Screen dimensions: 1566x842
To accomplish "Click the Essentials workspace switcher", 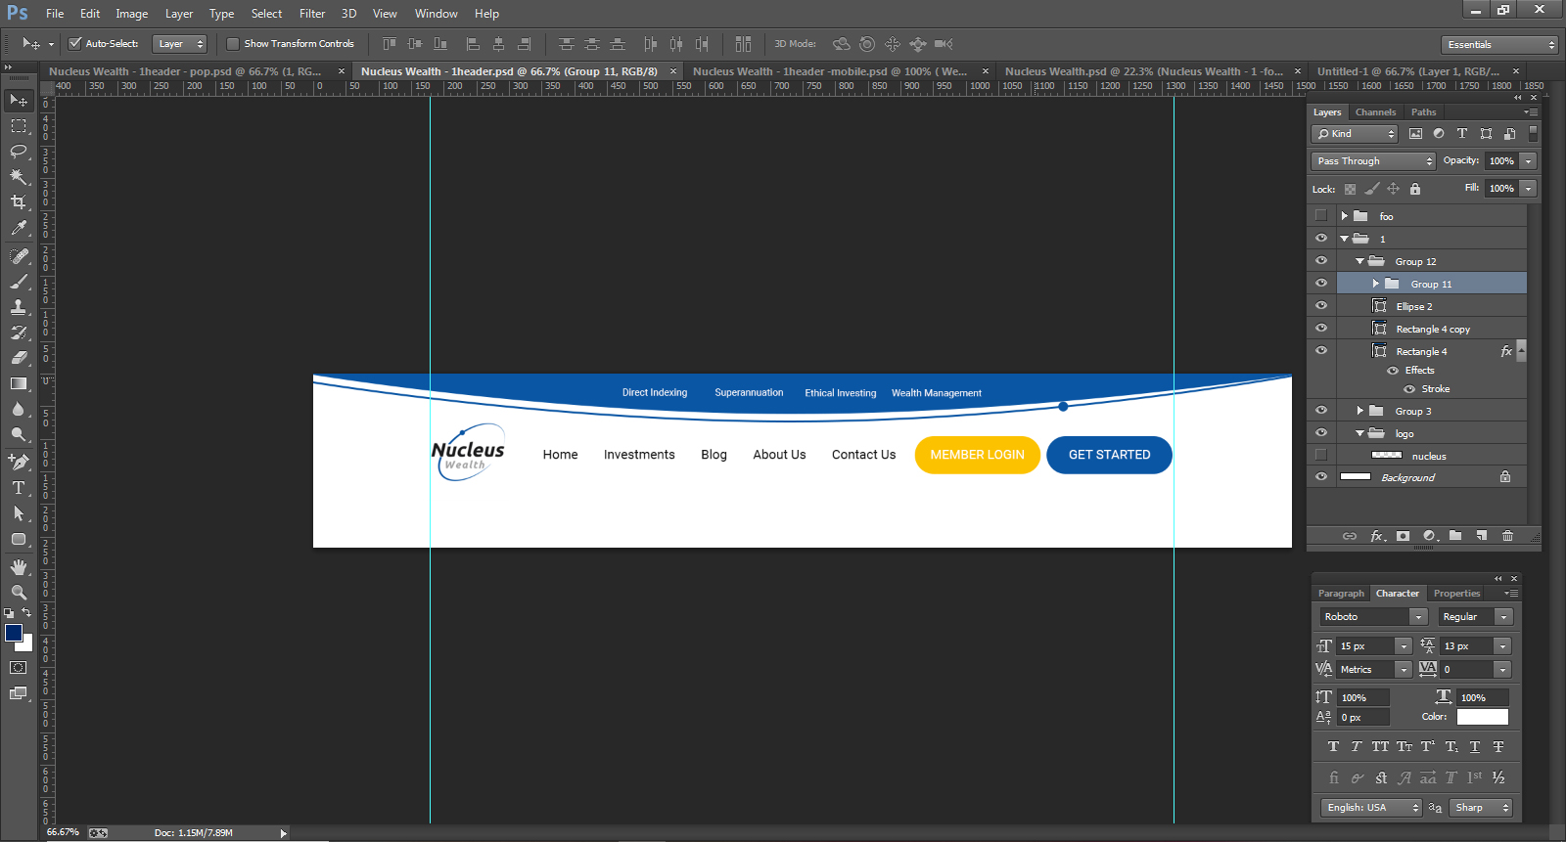I will [1498, 45].
